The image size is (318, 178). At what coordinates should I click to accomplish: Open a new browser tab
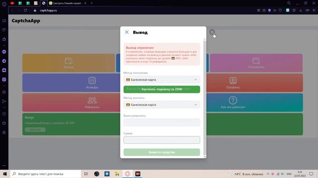(x=91, y=3)
